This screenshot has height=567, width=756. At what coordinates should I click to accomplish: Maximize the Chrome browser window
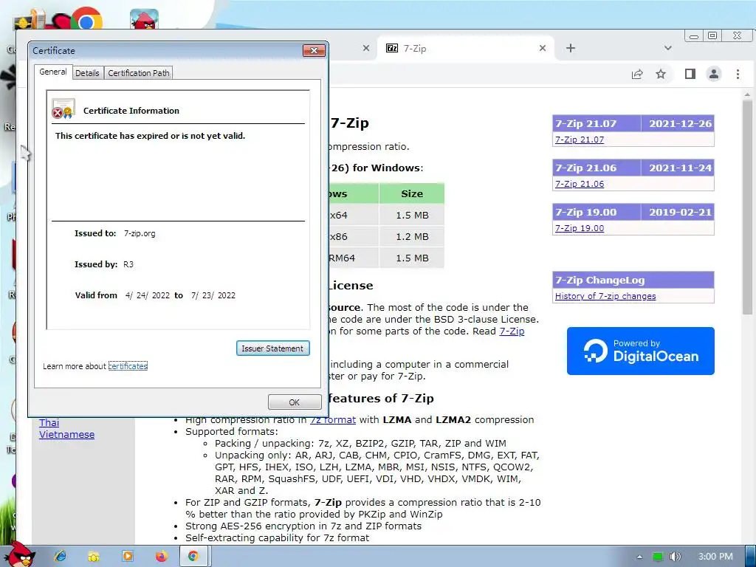(x=712, y=35)
